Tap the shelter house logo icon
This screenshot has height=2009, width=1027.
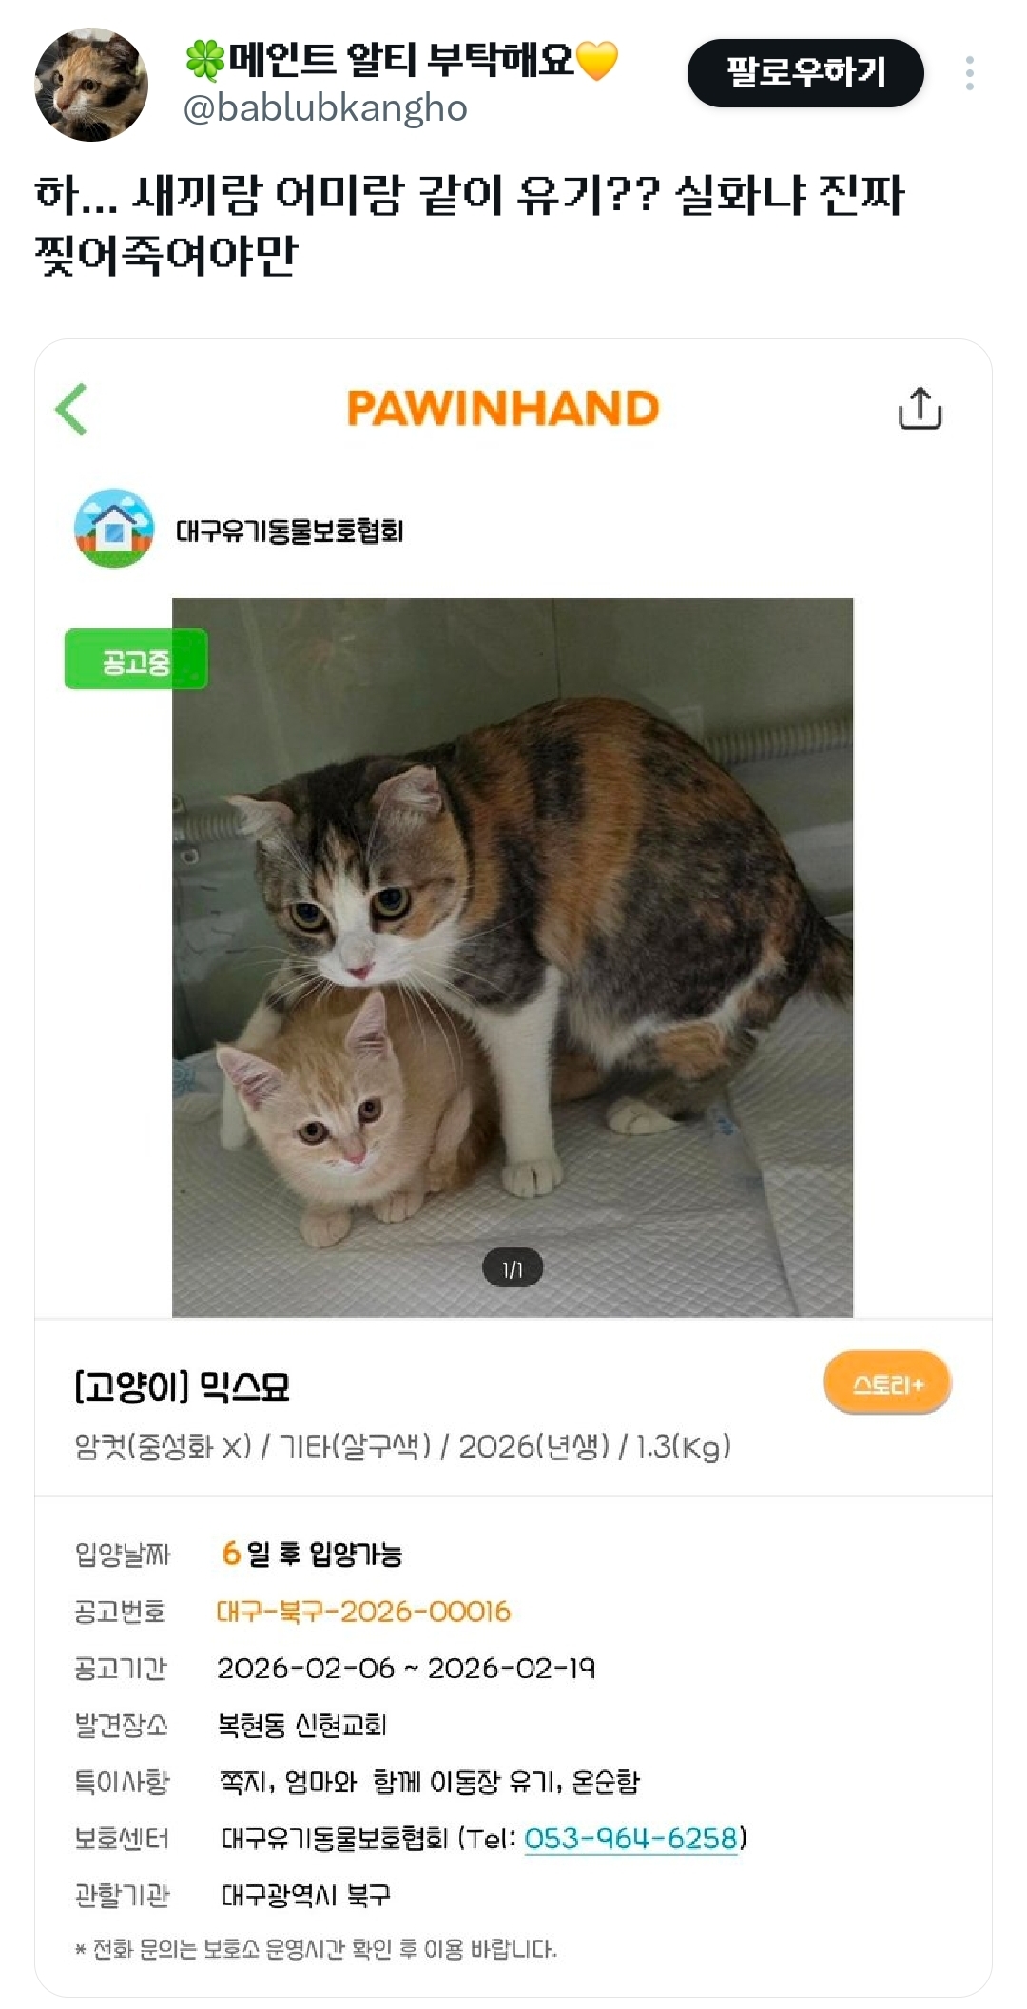(114, 529)
